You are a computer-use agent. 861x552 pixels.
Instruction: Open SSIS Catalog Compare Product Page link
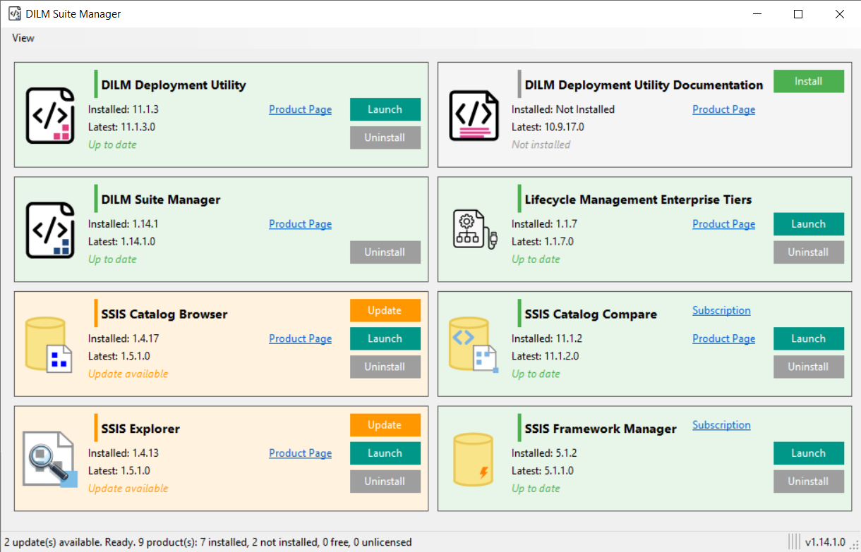coord(724,338)
